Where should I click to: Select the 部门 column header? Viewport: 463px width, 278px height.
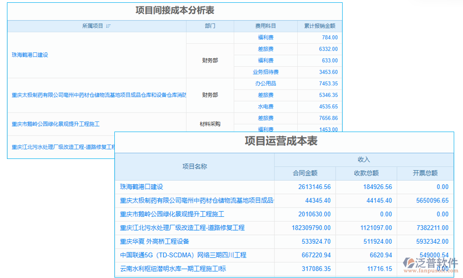[210, 26]
